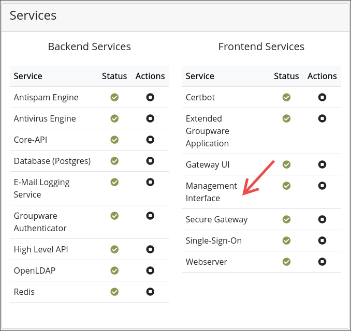Click the 'Antivirus Engine' service name
This screenshot has width=351, height=331.
point(45,119)
